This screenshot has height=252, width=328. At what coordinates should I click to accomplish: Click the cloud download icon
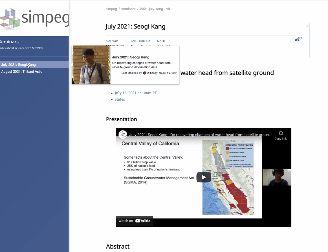pyautogui.click(x=297, y=40)
